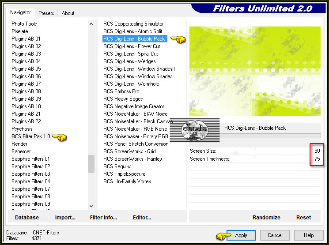
Task: Select Plugins AB 01 category
Action: click(x=26, y=39)
